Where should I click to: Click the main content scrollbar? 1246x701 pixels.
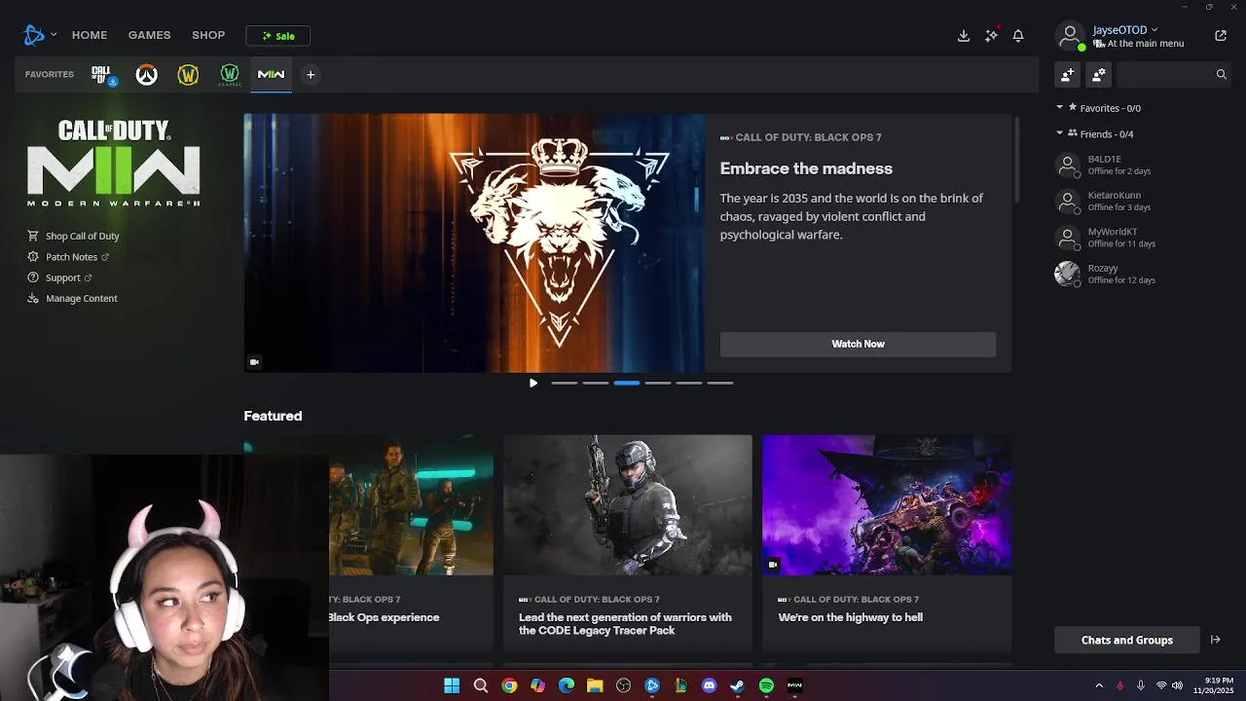click(1016, 160)
